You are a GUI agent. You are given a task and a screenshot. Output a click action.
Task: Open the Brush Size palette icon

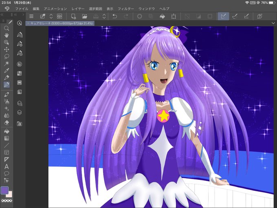[20, 53]
